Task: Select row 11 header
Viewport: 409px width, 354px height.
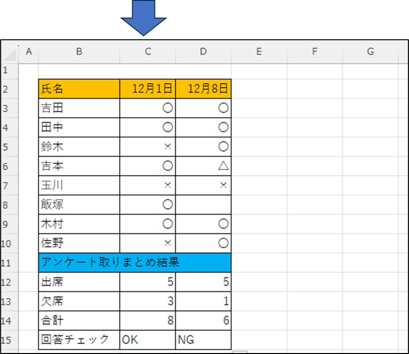Action: click(9, 263)
